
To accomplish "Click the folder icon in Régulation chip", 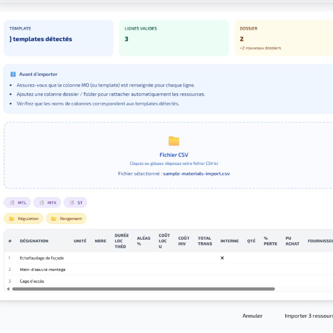I will click(12, 218).
